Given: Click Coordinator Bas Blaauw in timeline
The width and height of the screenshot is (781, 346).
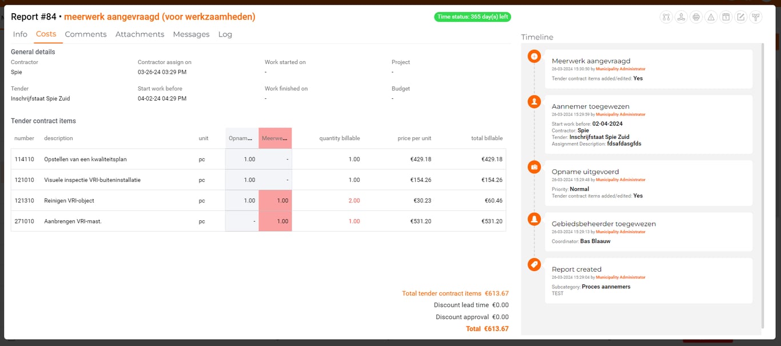Looking at the screenshot, I should point(595,241).
